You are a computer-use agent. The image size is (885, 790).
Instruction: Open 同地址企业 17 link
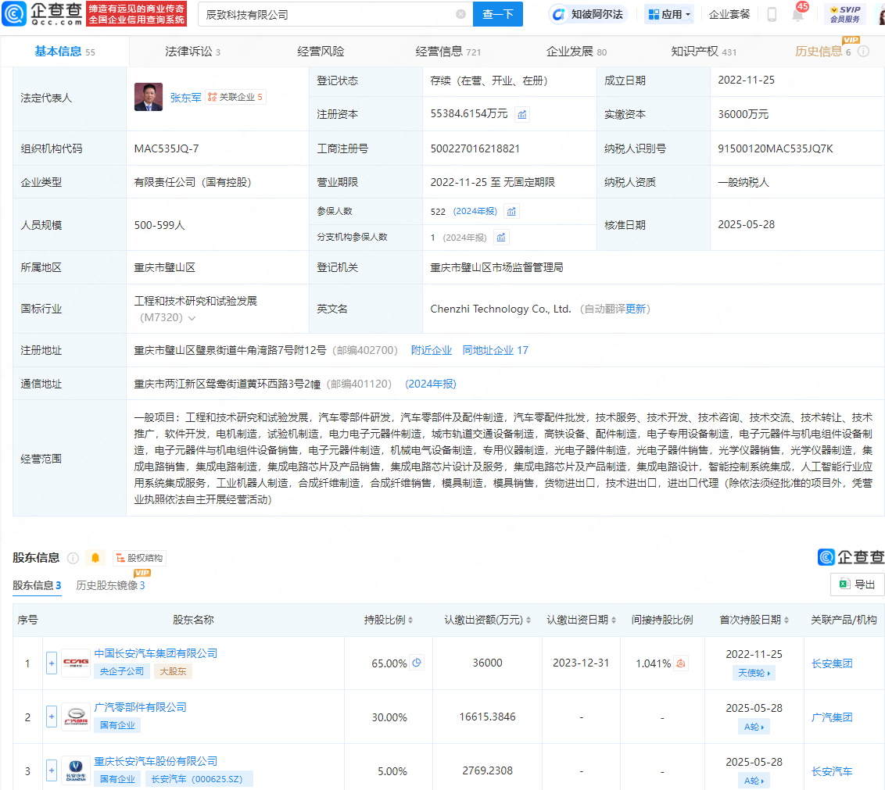[495, 350]
